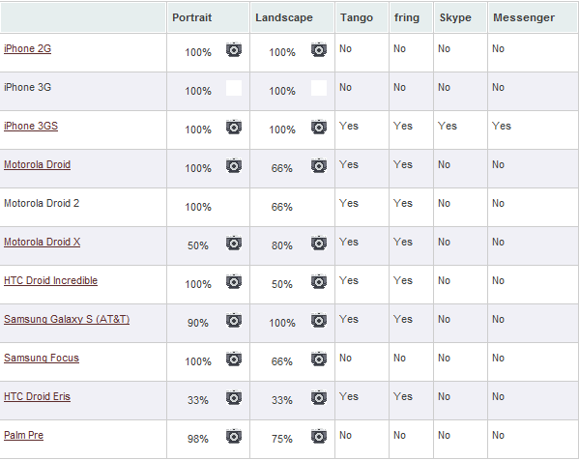The width and height of the screenshot is (579, 460).
Task: View the Samsung Galaxy S portrait camera photo
Action: pyautogui.click(x=234, y=320)
